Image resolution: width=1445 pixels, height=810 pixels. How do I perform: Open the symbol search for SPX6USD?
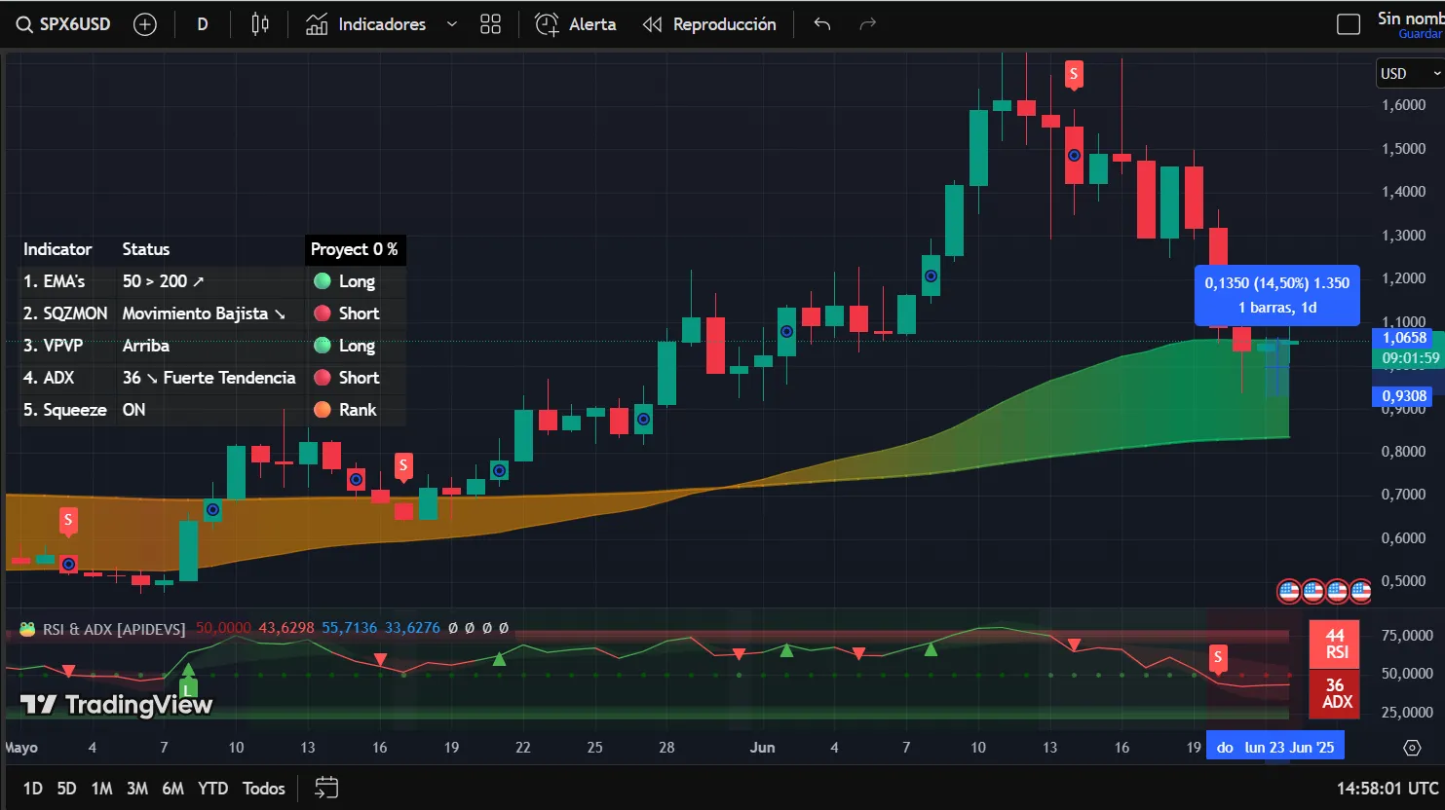(x=62, y=23)
